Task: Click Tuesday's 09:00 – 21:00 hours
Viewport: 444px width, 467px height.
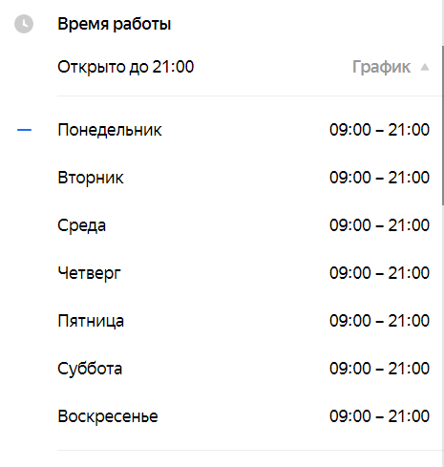Action: 379,178
